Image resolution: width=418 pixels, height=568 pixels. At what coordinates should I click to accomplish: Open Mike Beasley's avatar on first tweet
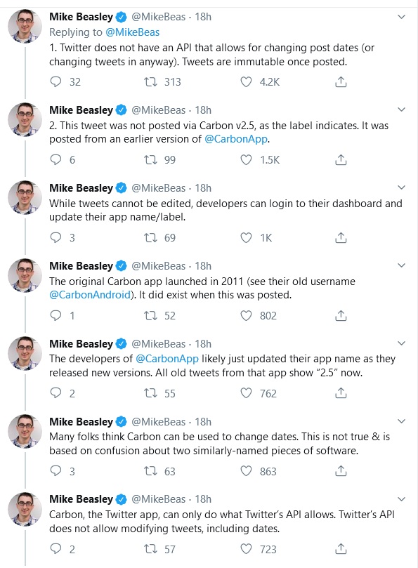point(25,26)
